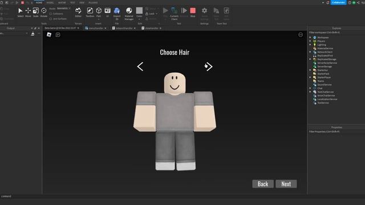Expand the StarterPlayer tree node
This screenshot has width=365, height=205.
click(x=310, y=77)
